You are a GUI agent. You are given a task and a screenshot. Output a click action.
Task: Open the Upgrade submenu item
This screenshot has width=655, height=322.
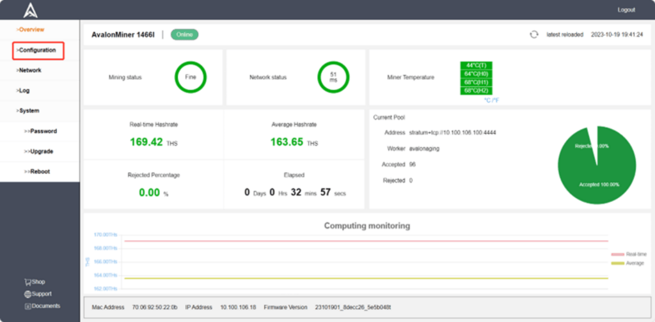click(42, 151)
